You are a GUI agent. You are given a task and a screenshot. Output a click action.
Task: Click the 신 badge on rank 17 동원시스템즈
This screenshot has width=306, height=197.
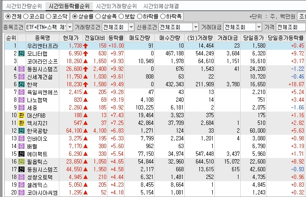tap(21, 170)
